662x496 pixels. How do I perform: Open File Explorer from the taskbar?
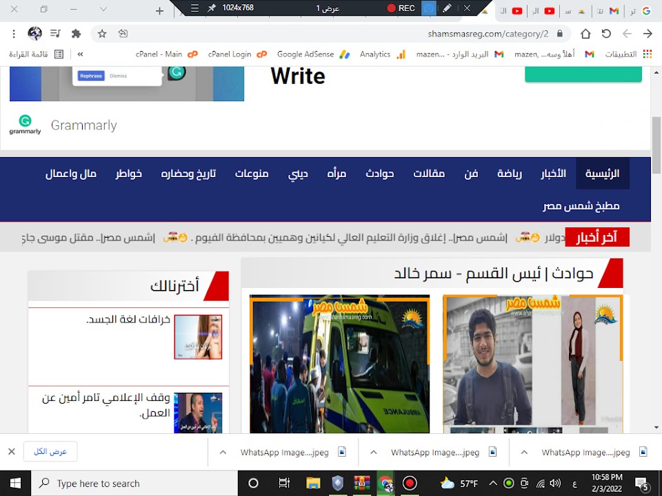[x=313, y=483]
